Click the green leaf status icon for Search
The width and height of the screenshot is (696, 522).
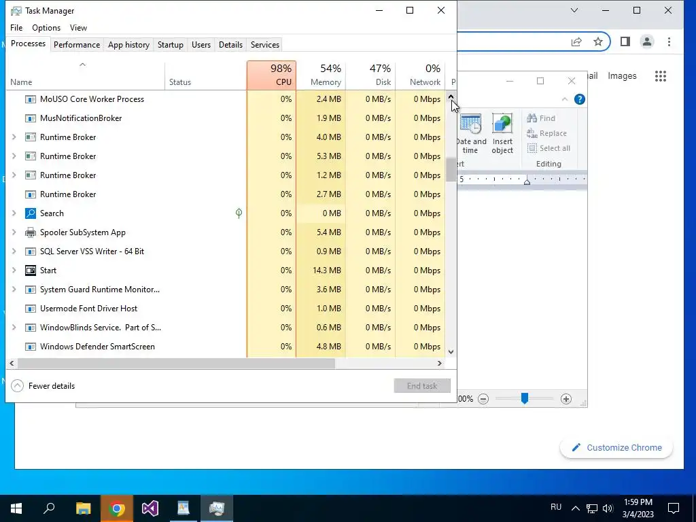[x=239, y=213]
